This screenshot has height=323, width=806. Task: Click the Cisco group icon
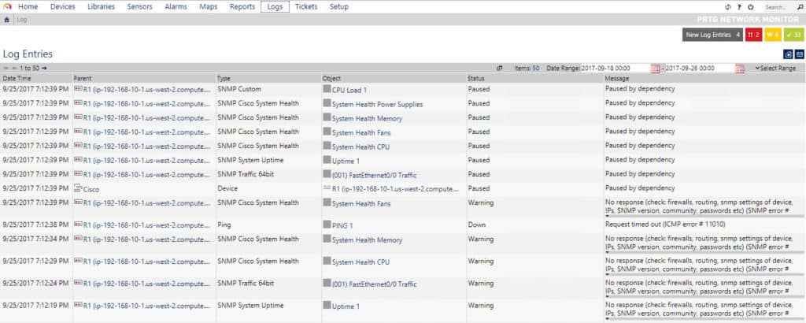(78, 188)
